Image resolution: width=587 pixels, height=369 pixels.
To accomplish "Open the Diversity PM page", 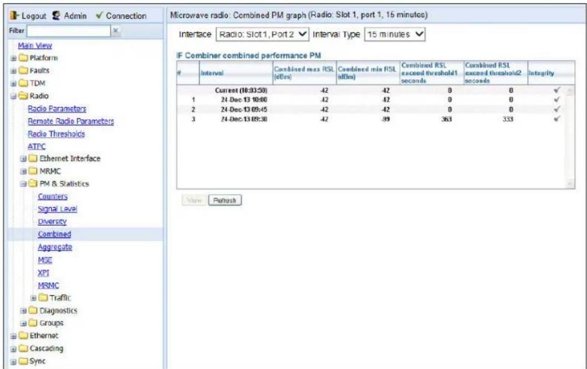I will (52, 222).
